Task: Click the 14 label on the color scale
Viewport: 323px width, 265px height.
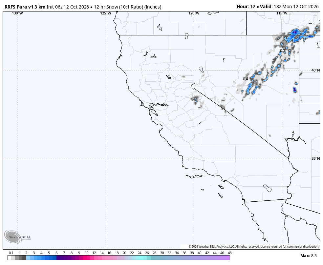Action: pyautogui.click(x=102, y=253)
